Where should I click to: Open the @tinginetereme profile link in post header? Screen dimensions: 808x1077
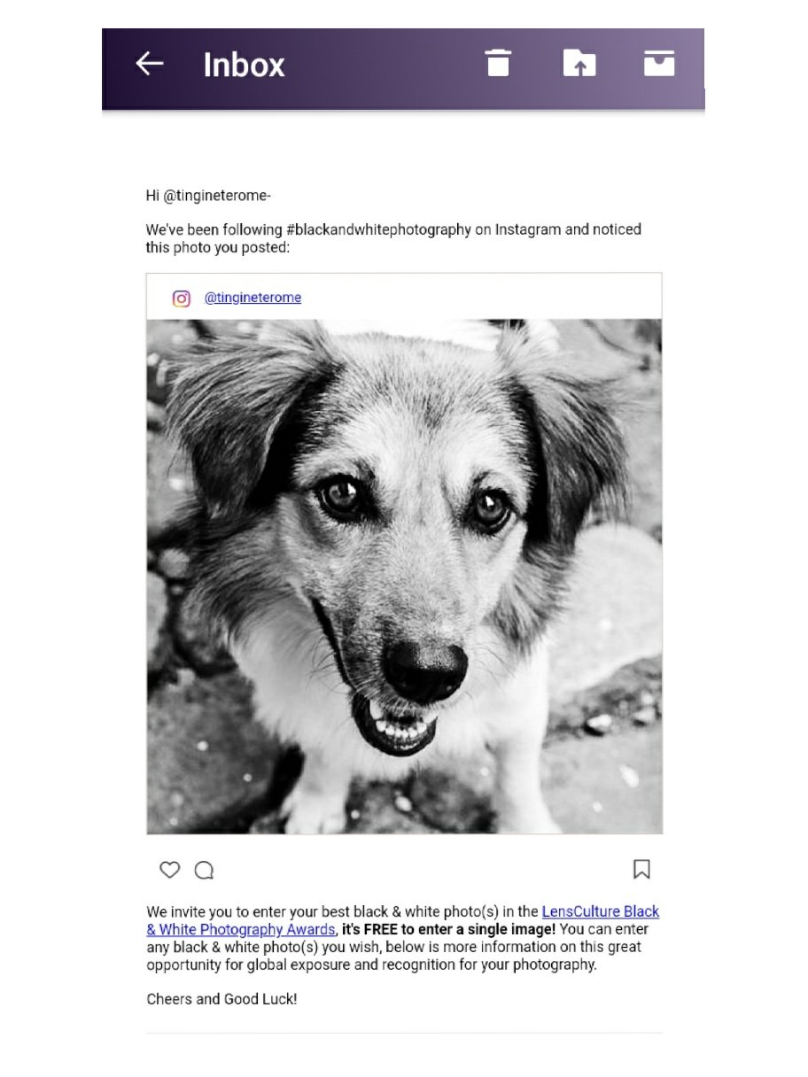coord(252,298)
